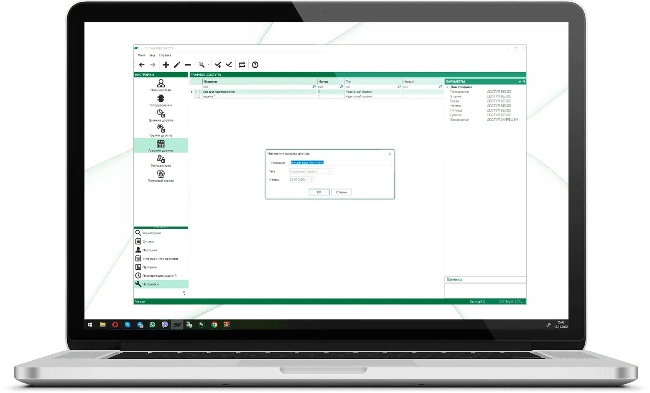The image size is (650, 393).
Task: Tick checkbox for 'неделя 1' row
Action: click(x=198, y=97)
